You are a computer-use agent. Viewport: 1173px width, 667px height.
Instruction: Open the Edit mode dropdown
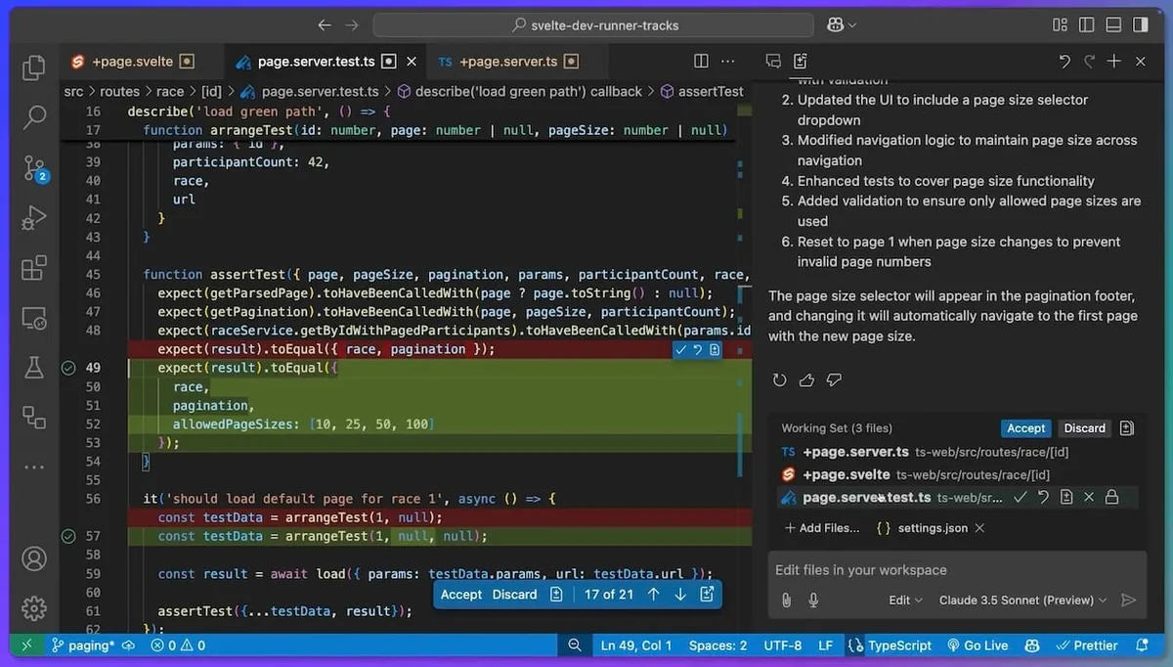pos(906,600)
